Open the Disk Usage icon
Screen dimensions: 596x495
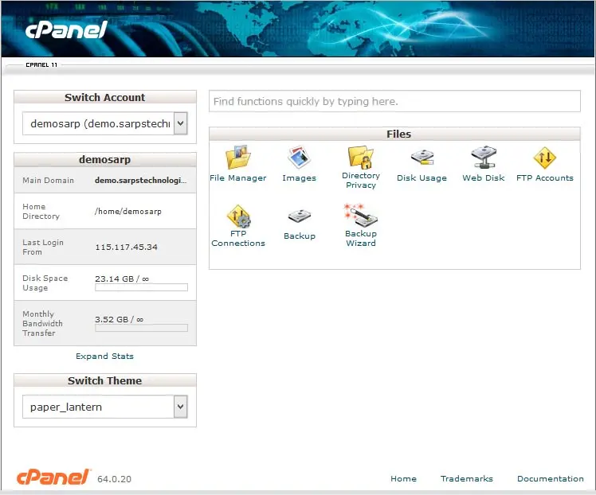tap(422, 157)
